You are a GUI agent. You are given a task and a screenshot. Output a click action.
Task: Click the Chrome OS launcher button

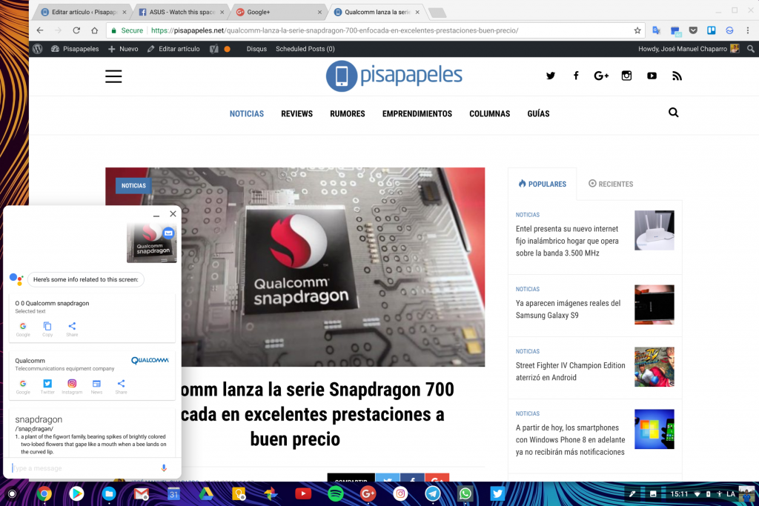[x=12, y=494]
